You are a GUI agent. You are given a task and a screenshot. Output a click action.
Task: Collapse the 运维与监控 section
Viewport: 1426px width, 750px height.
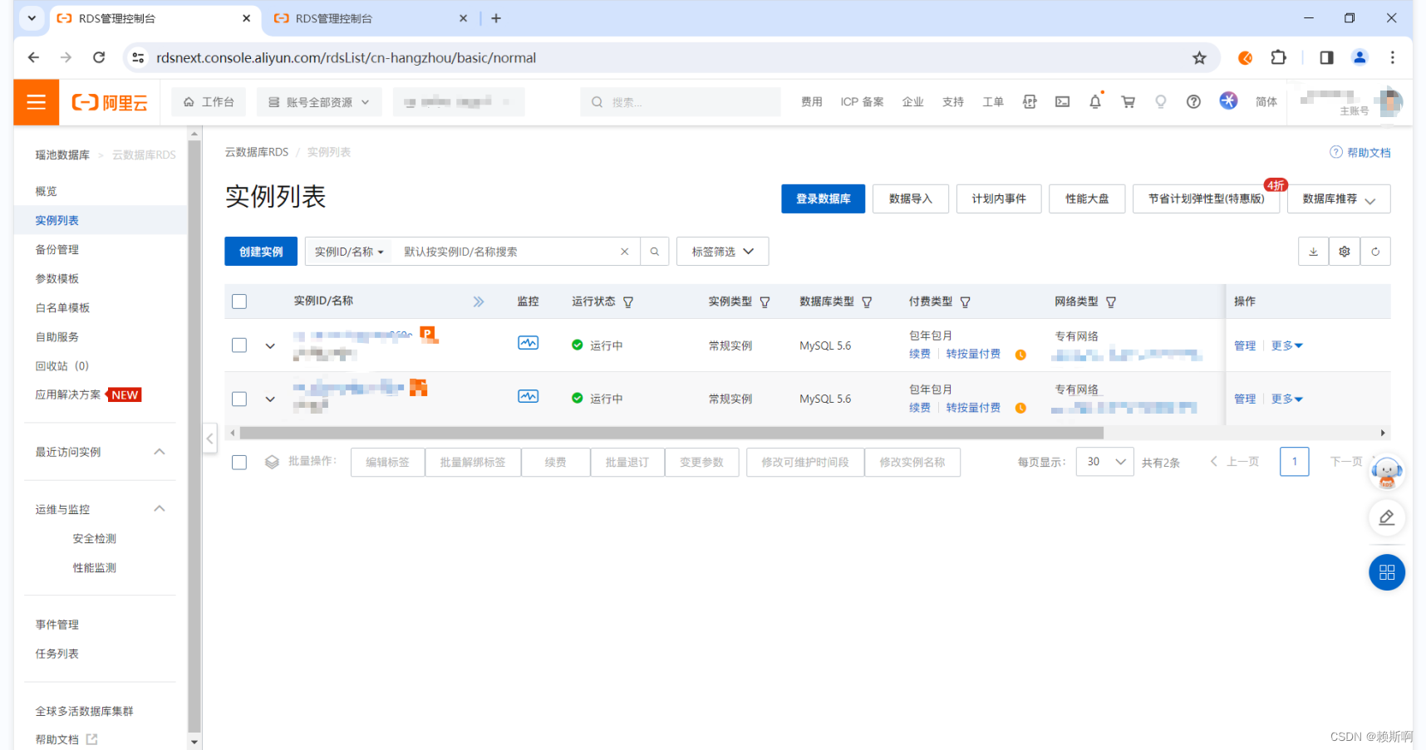160,509
